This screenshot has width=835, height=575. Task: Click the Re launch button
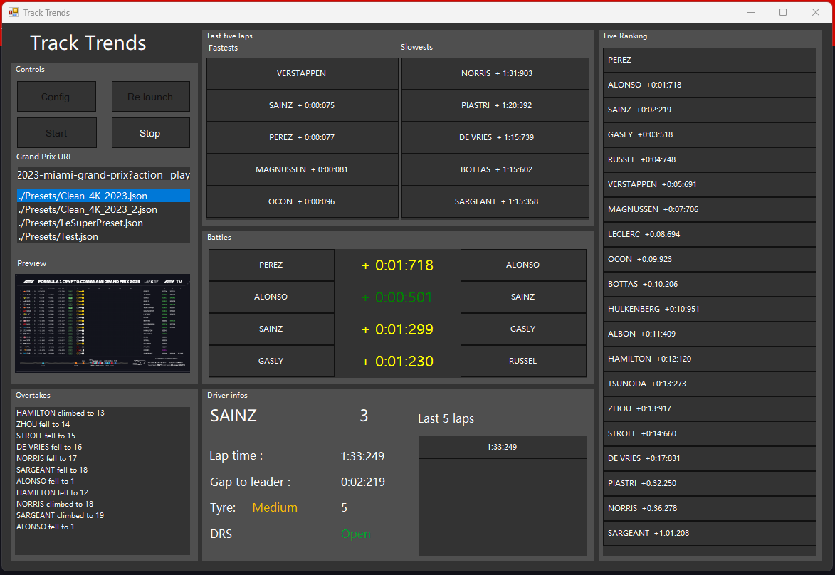point(150,97)
